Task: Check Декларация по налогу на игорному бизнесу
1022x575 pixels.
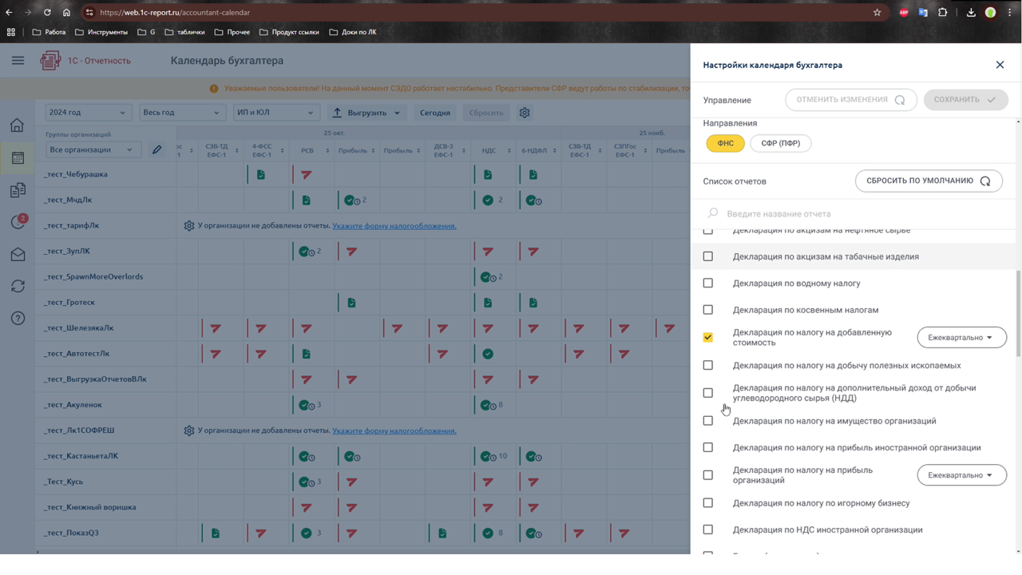Action: point(707,503)
